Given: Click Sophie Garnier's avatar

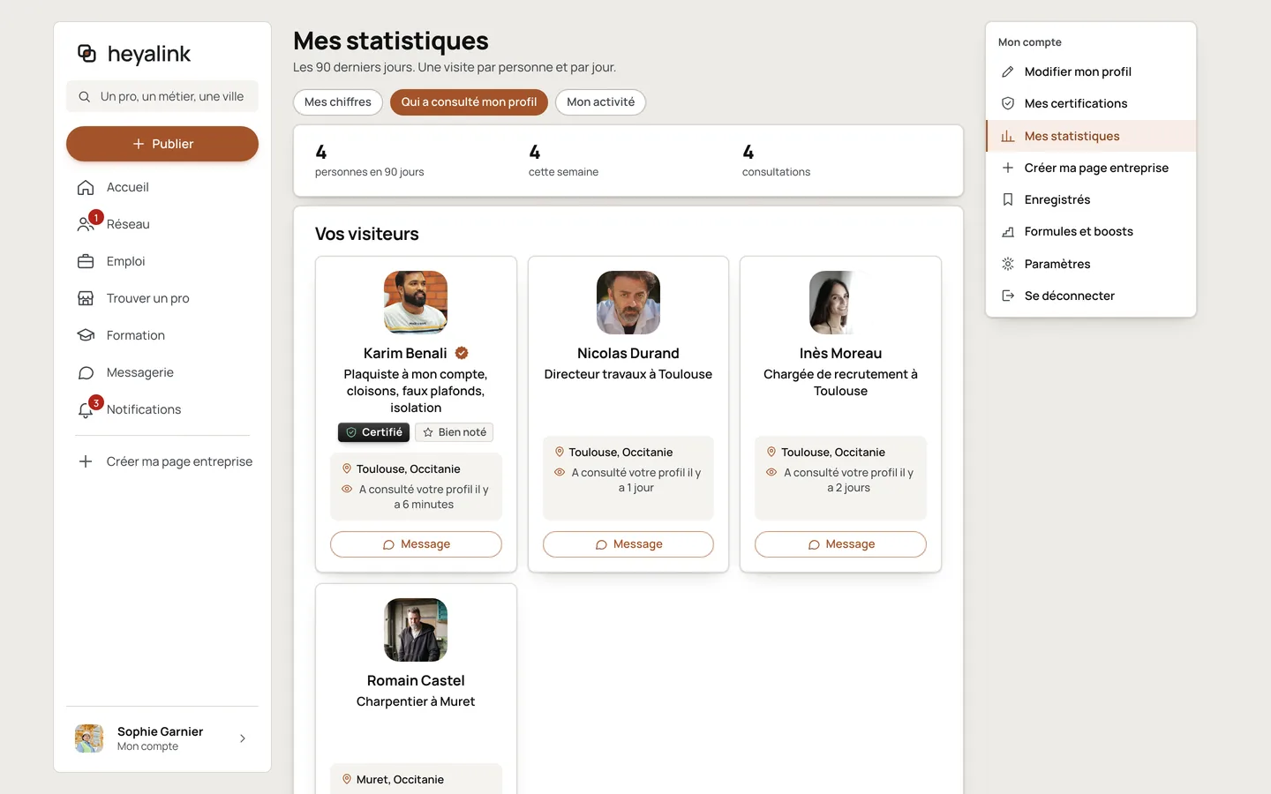Looking at the screenshot, I should 89,738.
